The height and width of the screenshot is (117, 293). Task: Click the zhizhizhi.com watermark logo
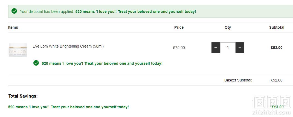coord(271,105)
